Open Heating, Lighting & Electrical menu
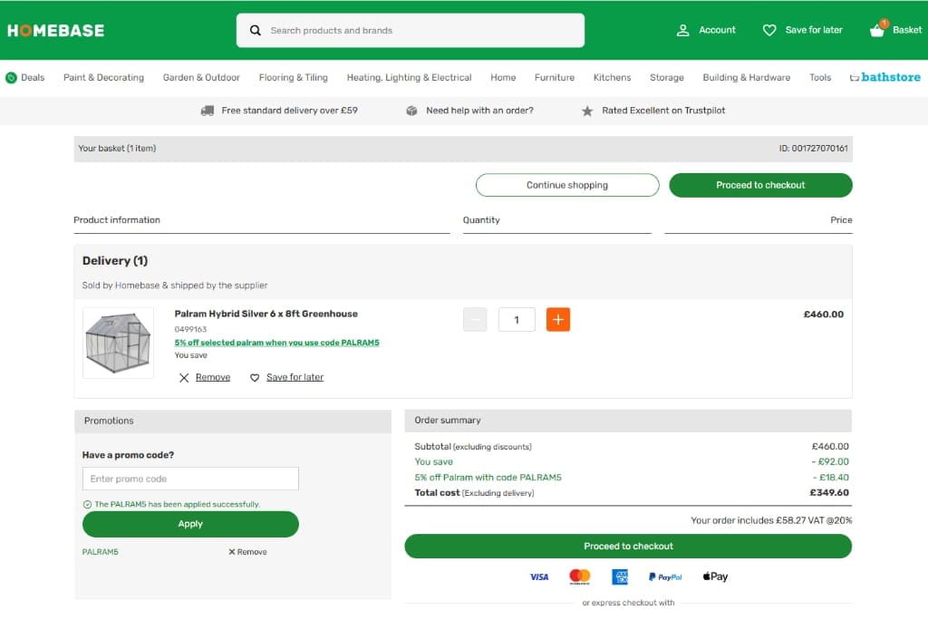The width and height of the screenshot is (928, 620). click(409, 78)
